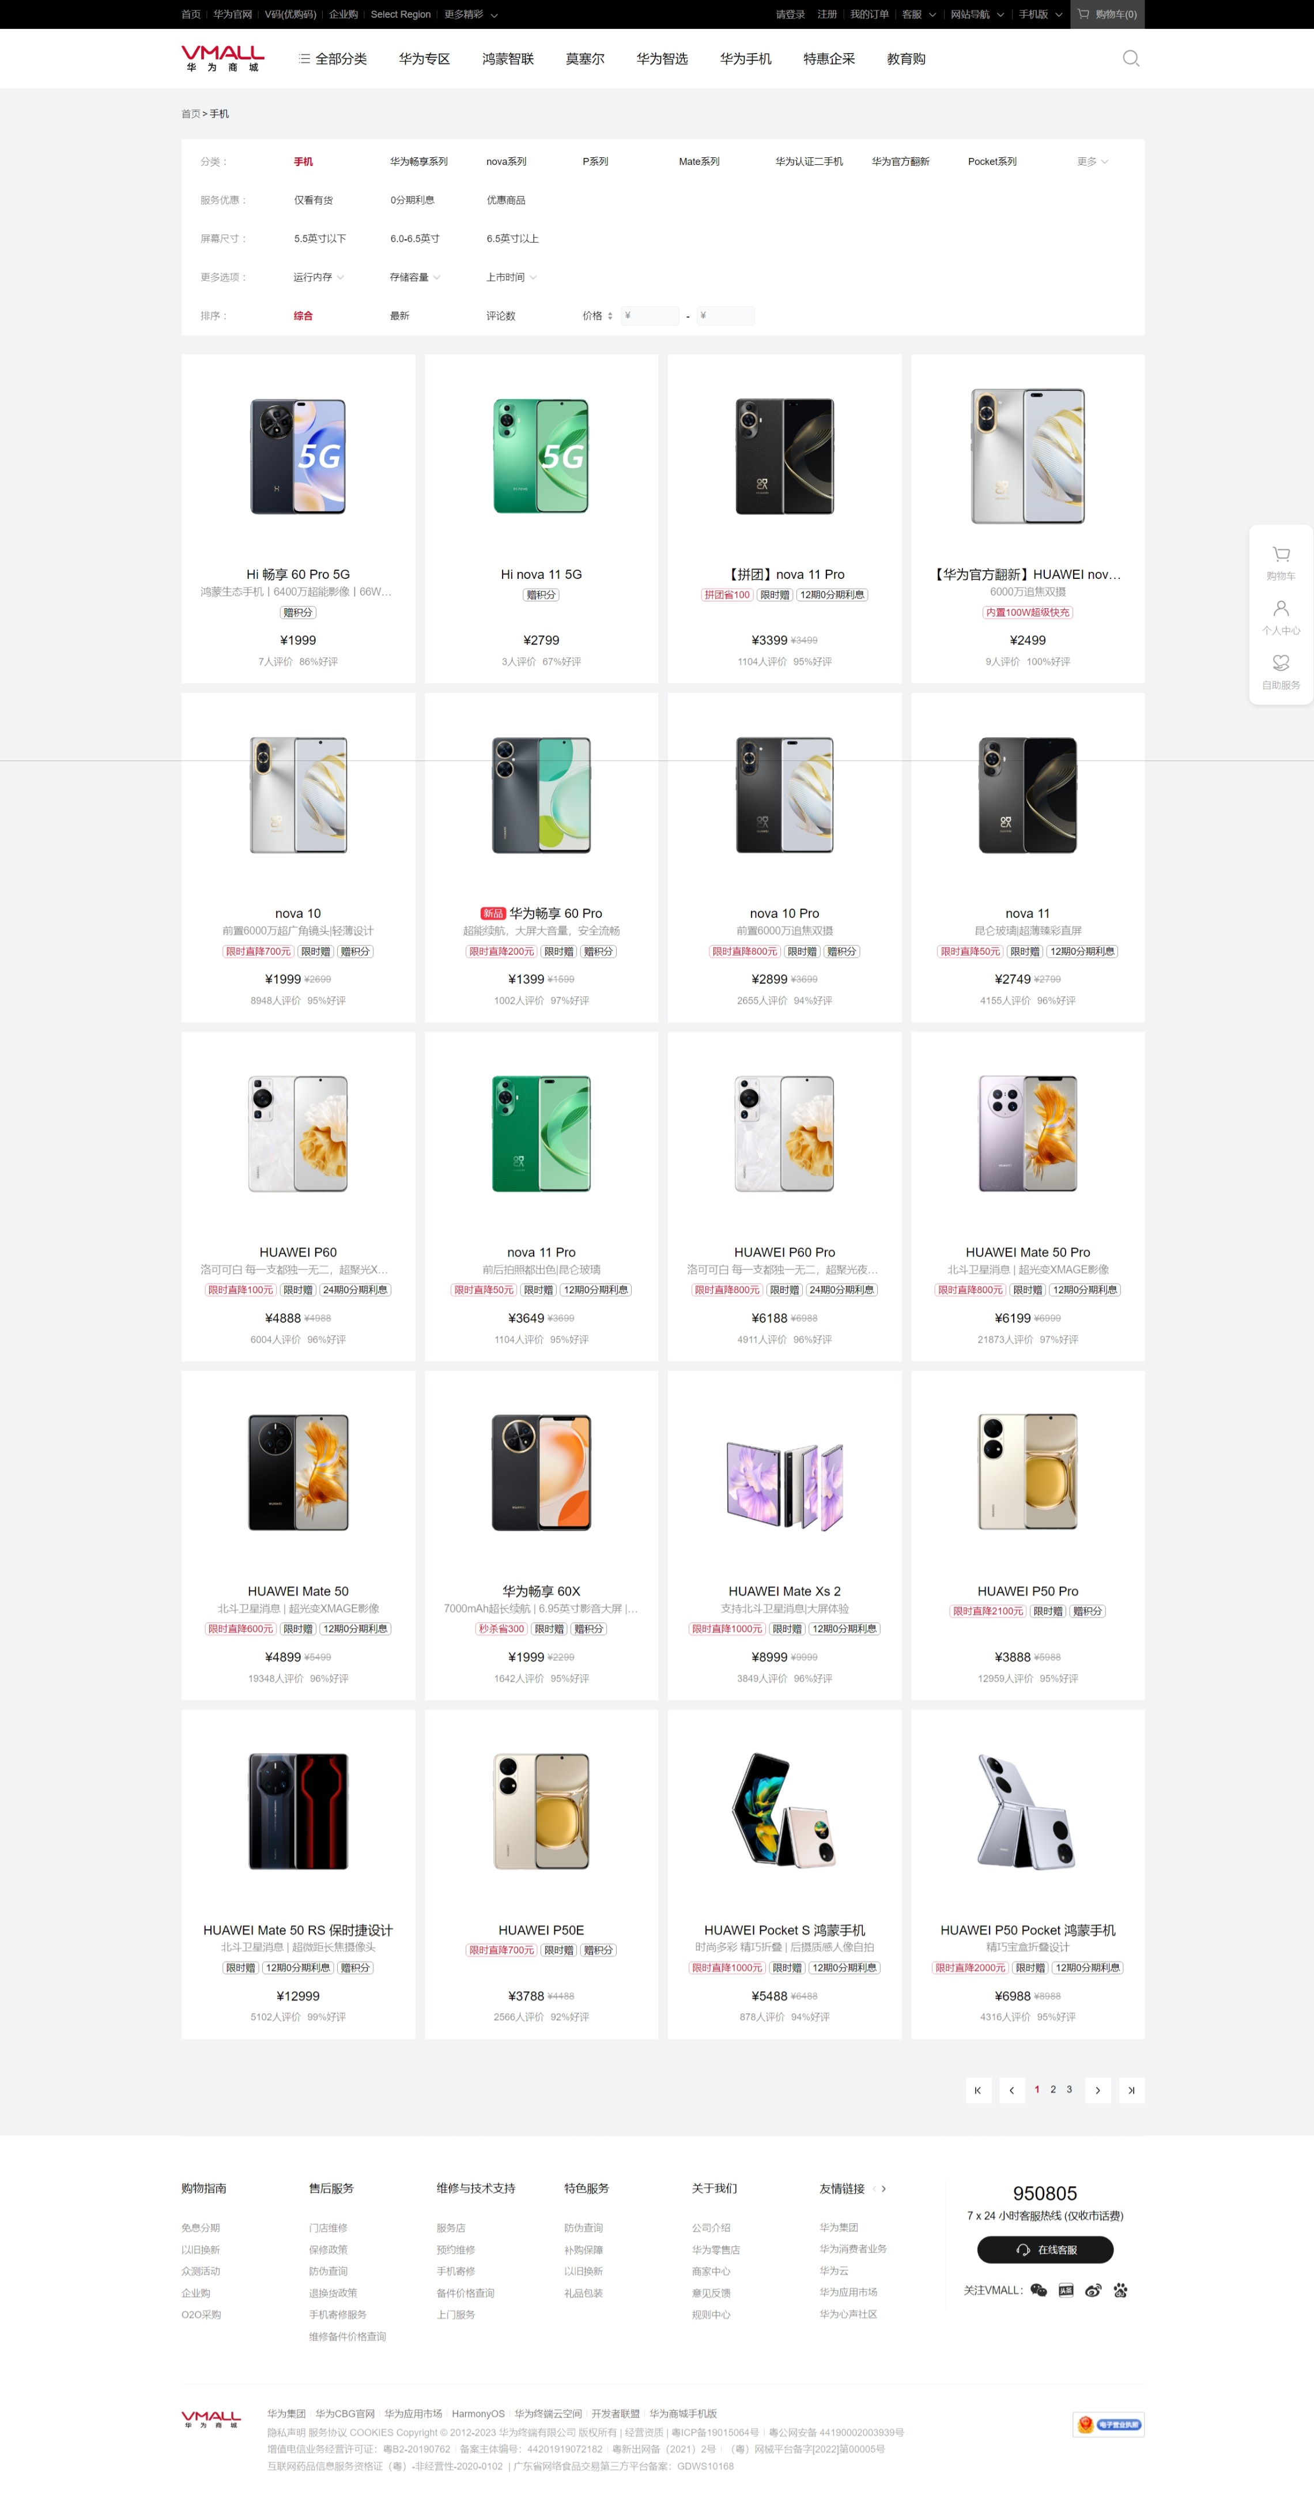Select the 6.5英寸以上 screen size filter
This screenshot has height=2505, width=1314.
click(x=512, y=238)
